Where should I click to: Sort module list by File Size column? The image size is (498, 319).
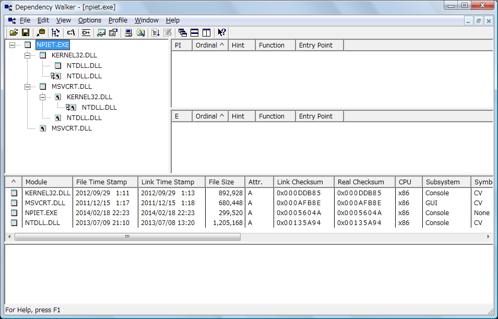[x=226, y=182]
